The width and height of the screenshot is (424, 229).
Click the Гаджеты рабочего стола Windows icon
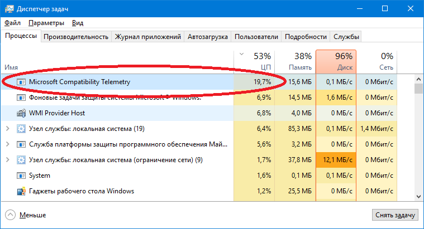pyautogui.click(x=21, y=191)
